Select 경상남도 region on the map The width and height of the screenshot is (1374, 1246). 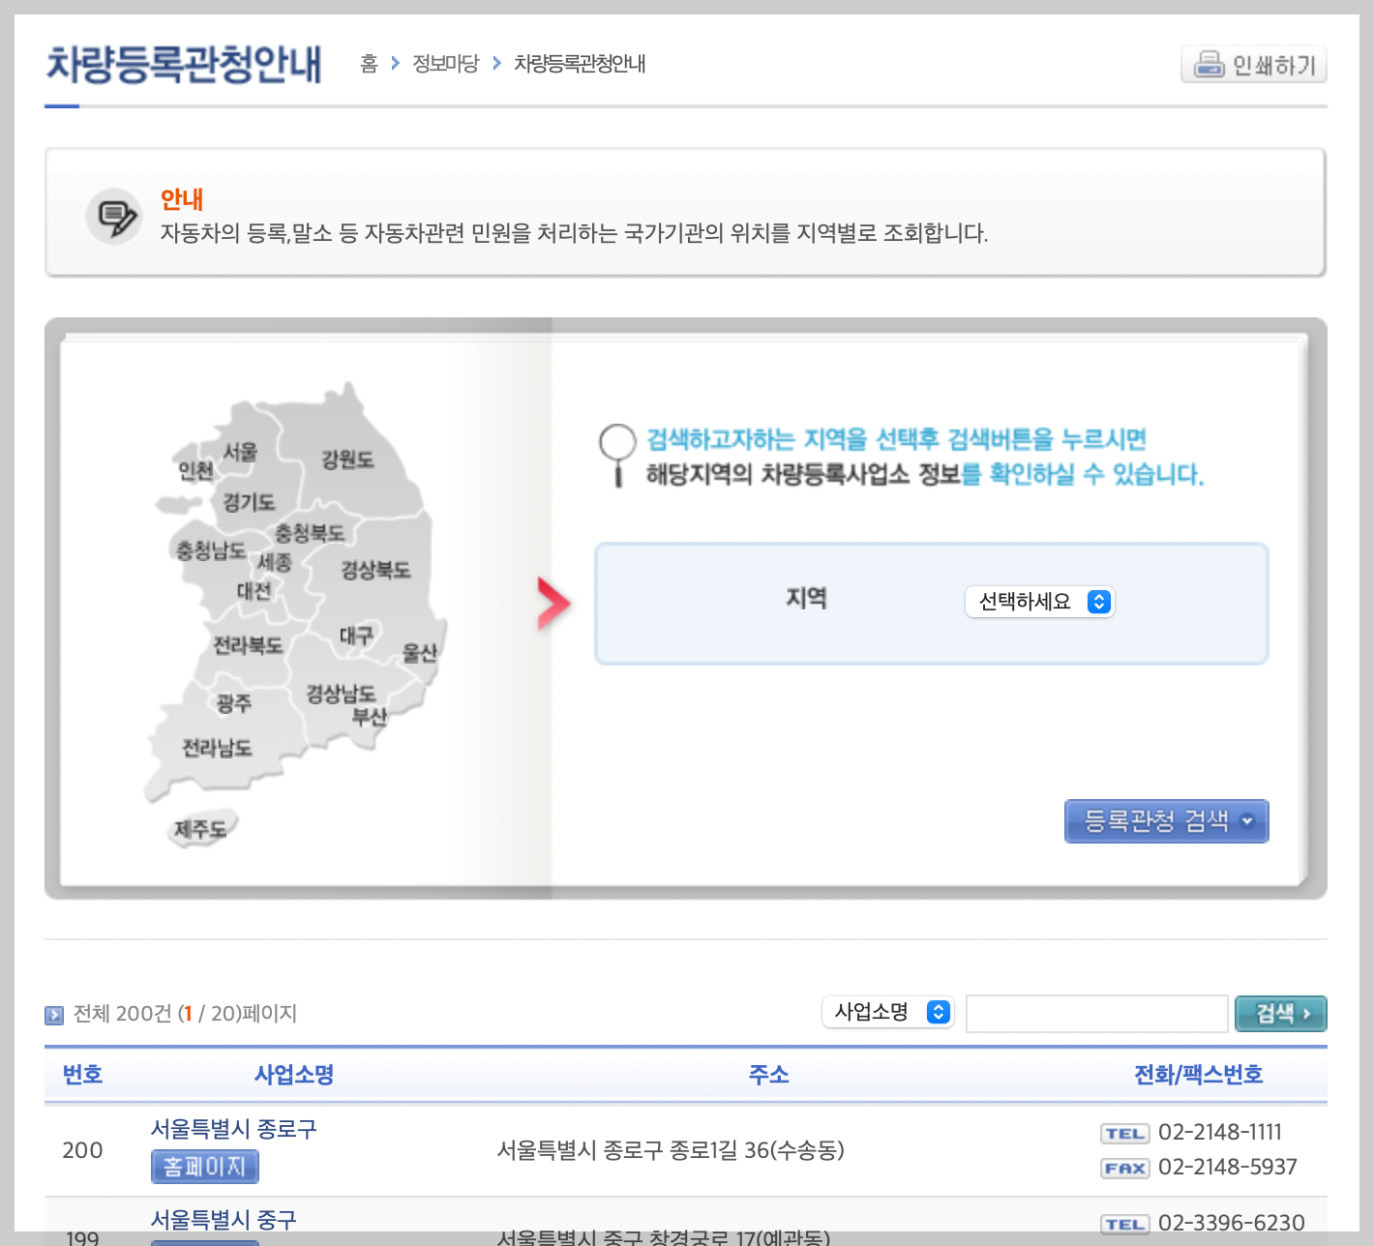pyautogui.click(x=341, y=694)
